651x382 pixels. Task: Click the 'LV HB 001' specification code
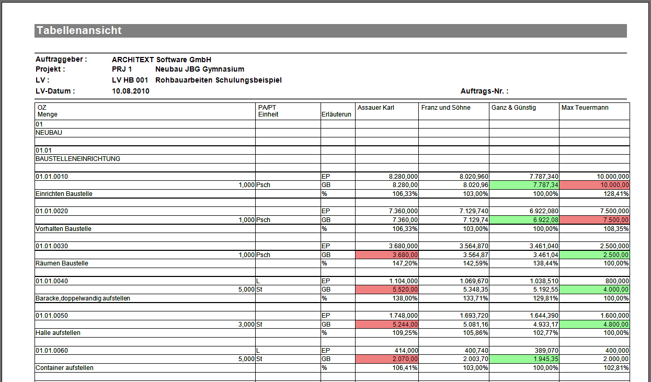[x=130, y=80]
